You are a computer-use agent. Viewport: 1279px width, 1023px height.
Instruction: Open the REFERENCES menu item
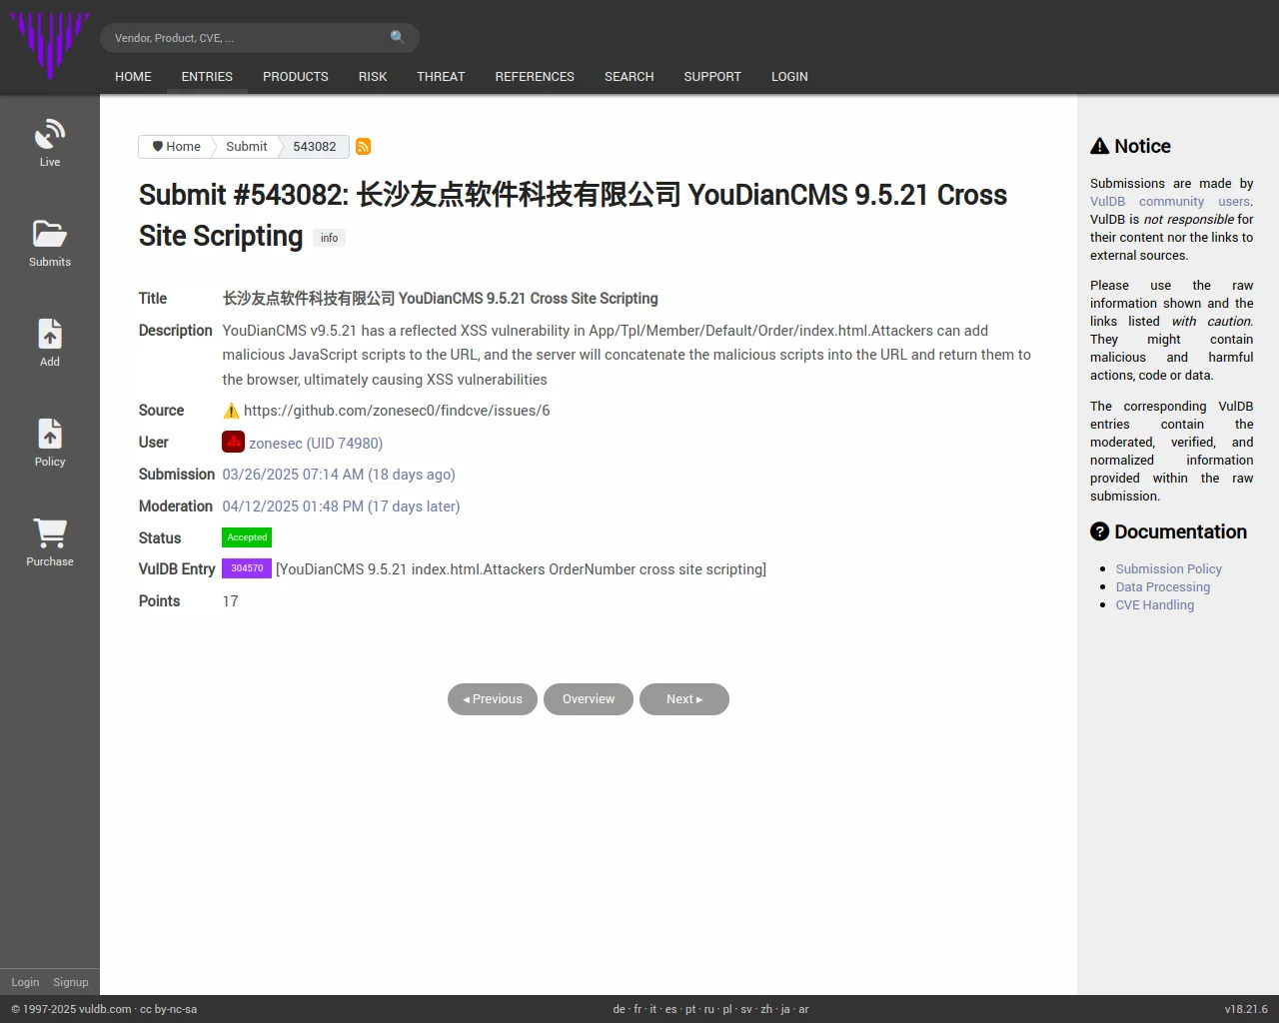point(535,77)
